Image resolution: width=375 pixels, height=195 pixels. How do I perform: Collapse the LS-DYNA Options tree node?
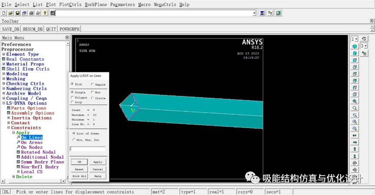tap(3, 103)
